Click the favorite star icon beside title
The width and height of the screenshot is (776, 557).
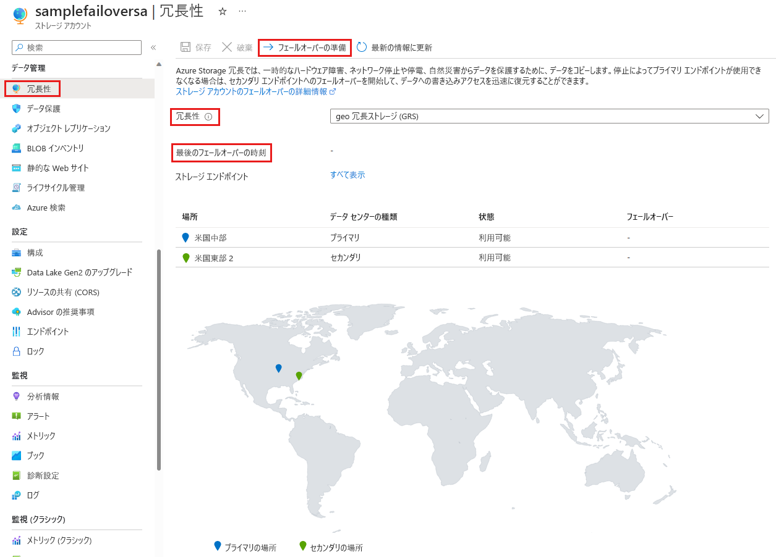point(223,12)
